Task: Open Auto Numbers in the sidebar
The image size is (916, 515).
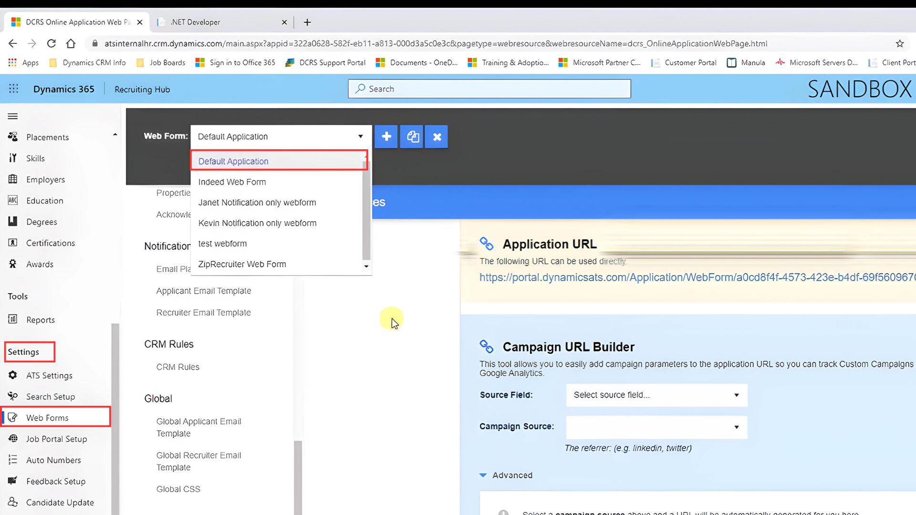Action: 53,460
